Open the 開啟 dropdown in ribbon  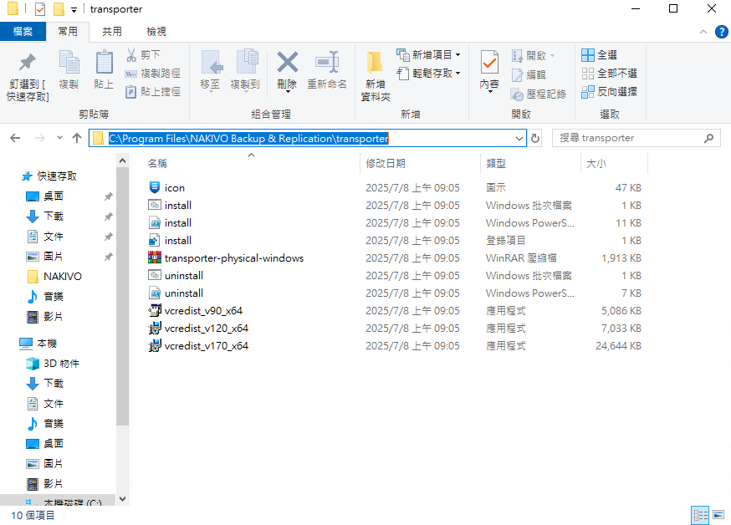[534, 56]
